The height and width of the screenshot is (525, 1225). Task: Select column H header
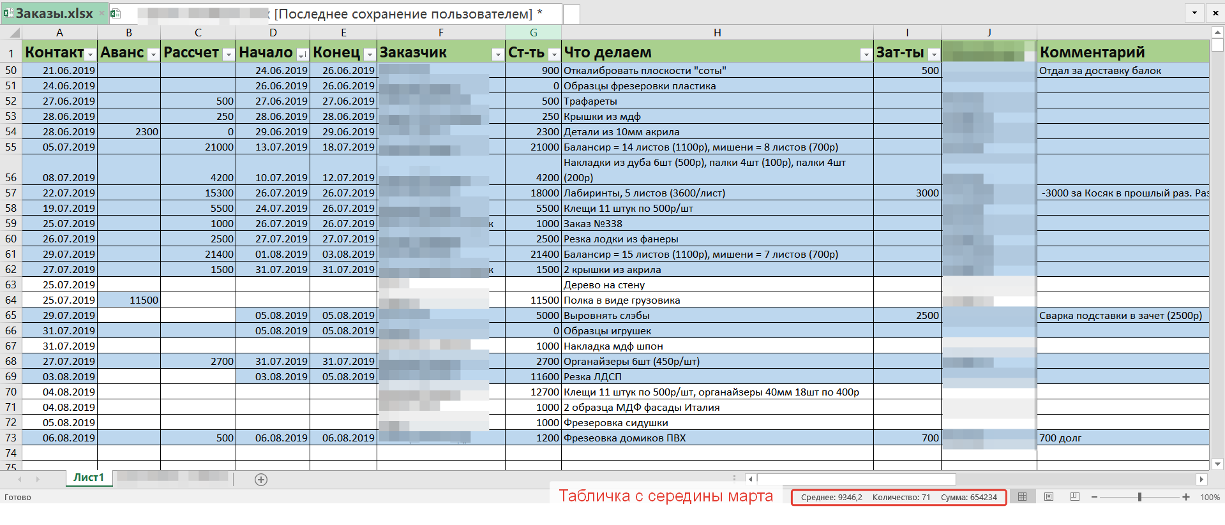tap(718, 33)
